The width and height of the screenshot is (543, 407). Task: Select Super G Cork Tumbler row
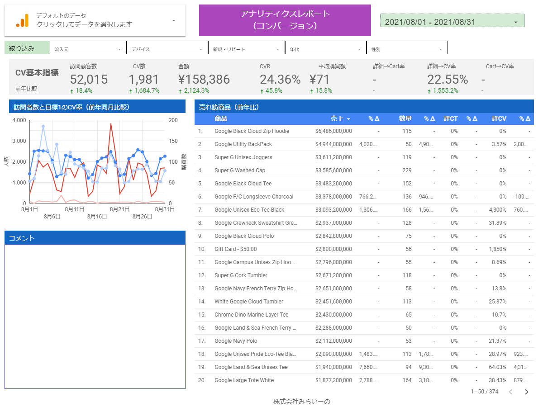[364, 275]
